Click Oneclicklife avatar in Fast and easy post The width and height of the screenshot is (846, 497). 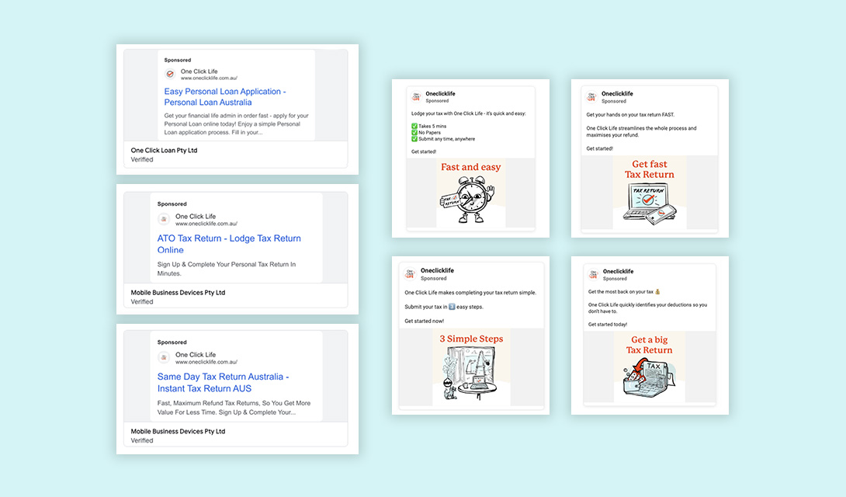(x=416, y=96)
